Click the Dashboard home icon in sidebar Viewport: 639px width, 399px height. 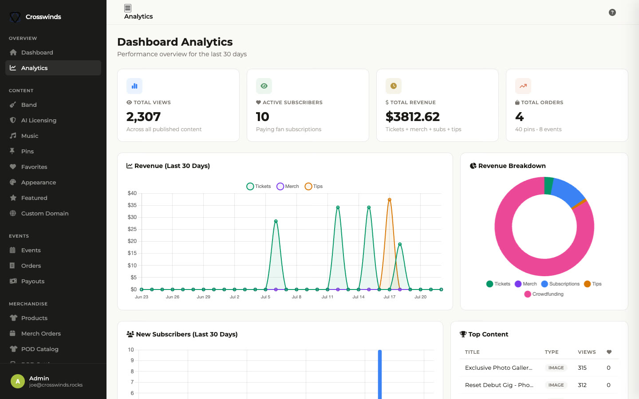coord(13,52)
